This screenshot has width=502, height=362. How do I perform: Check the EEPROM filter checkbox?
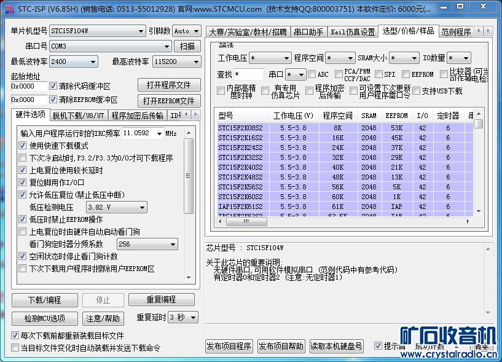tap(406, 74)
